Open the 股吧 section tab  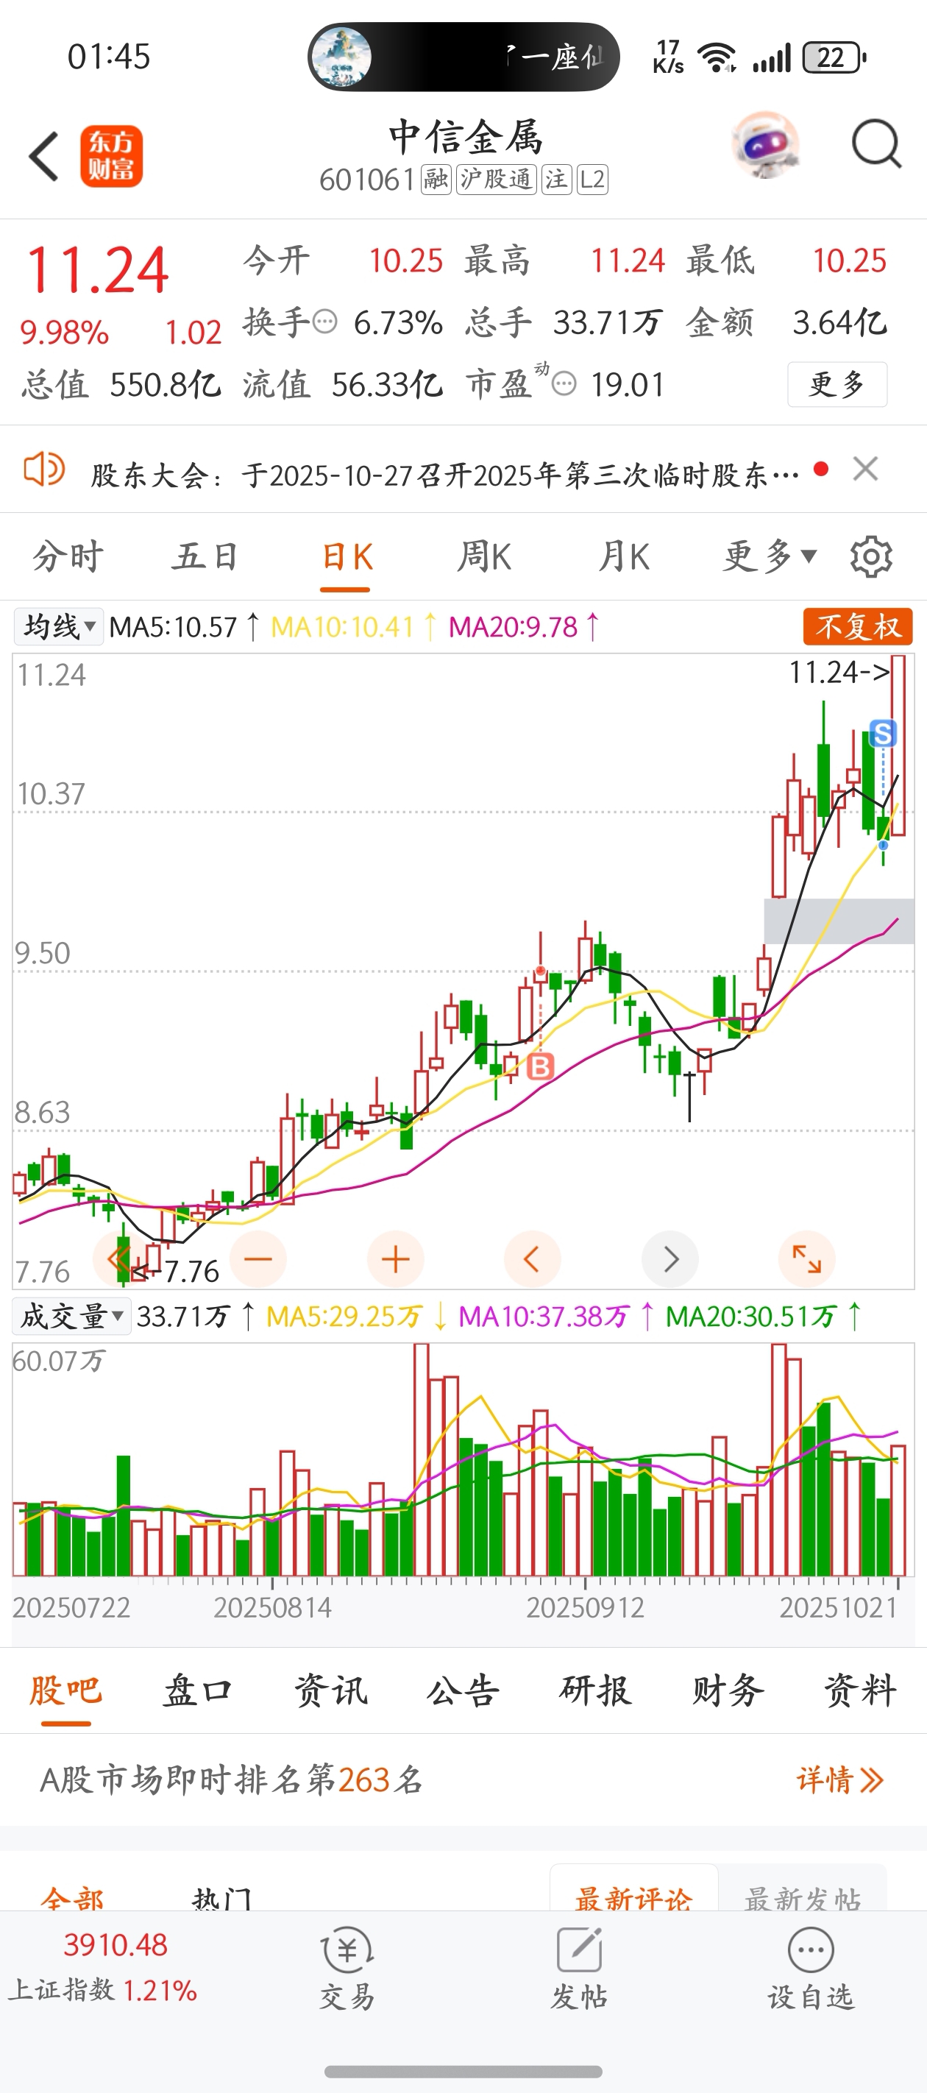click(x=65, y=1691)
